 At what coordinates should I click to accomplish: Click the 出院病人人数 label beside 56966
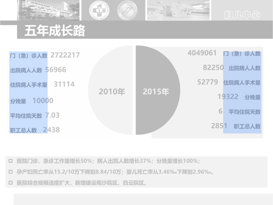click(26, 70)
